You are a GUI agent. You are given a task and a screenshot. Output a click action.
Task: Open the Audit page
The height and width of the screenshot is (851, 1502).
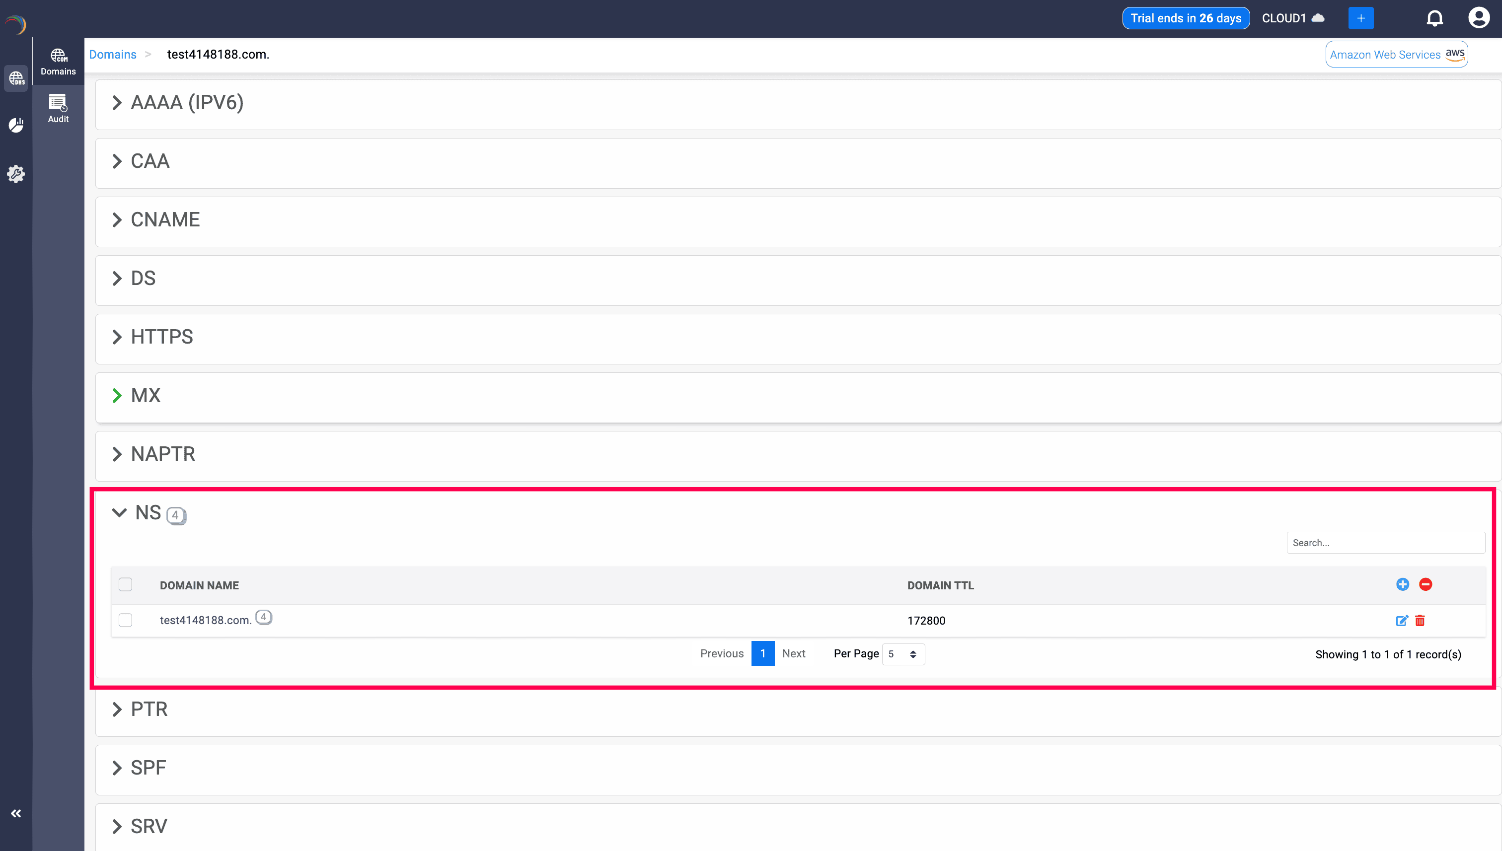click(58, 109)
